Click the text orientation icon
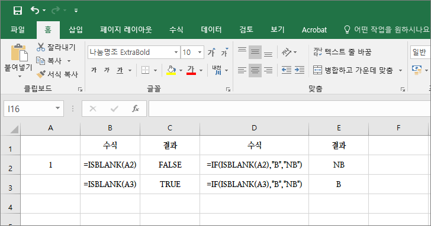Image resolution: width=431 pixels, height=226 pixels. [x=287, y=52]
